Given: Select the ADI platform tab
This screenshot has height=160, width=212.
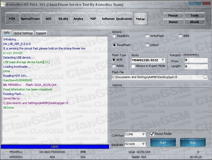Looking at the screenshot, I should pos(49,18).
